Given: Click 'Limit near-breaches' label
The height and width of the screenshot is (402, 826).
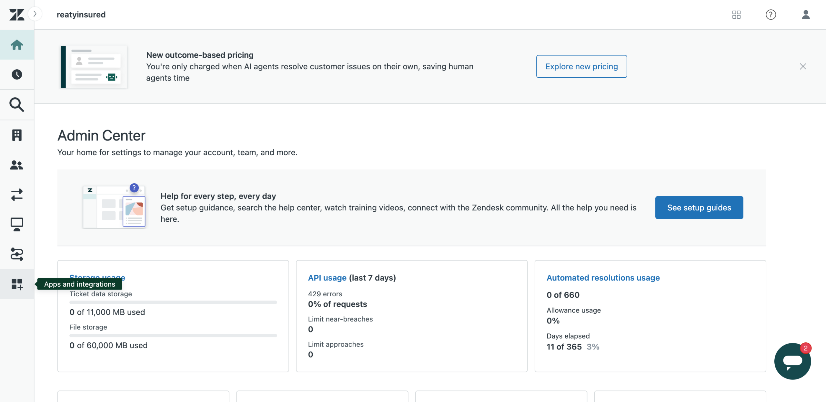Looking at the screenshot, I should click(x=340, y=319).
